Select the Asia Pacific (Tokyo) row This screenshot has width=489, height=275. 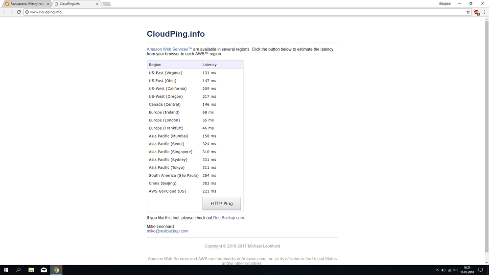[195, 167]
